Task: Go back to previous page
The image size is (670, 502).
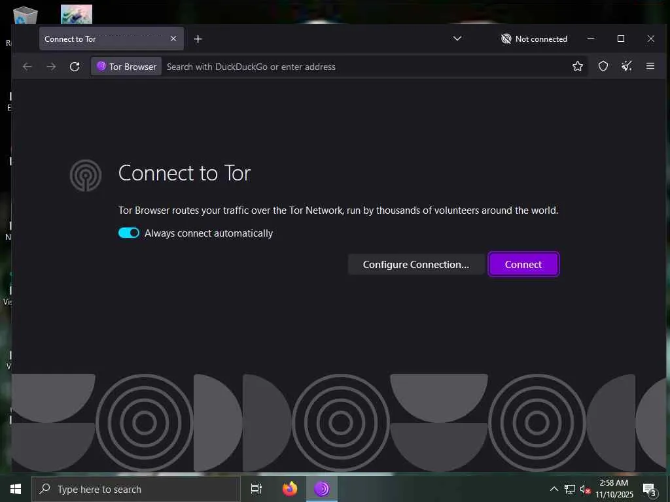Action: click(27, 67)
